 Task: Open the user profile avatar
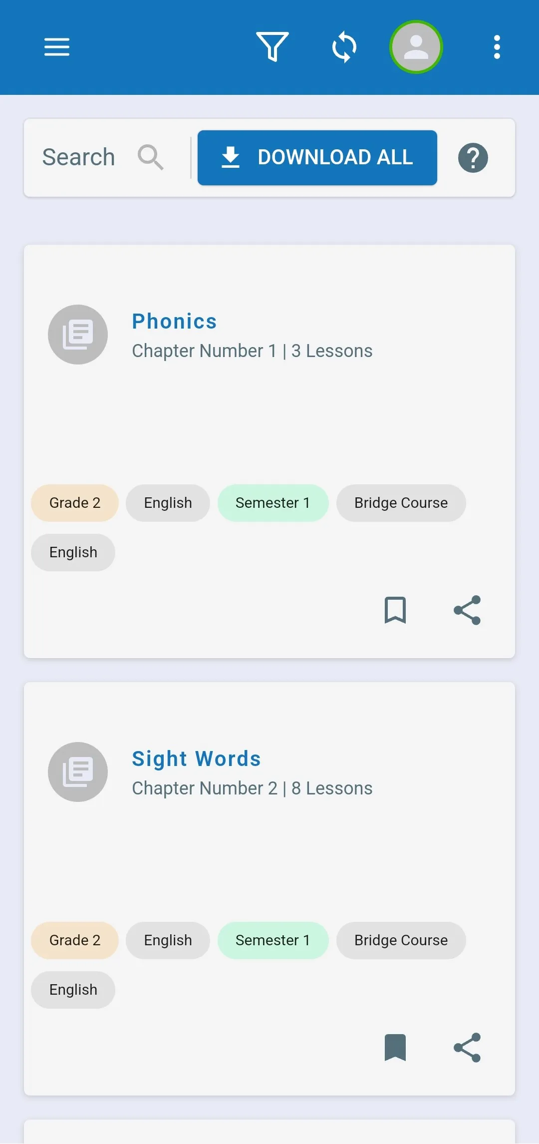[416, 47]
